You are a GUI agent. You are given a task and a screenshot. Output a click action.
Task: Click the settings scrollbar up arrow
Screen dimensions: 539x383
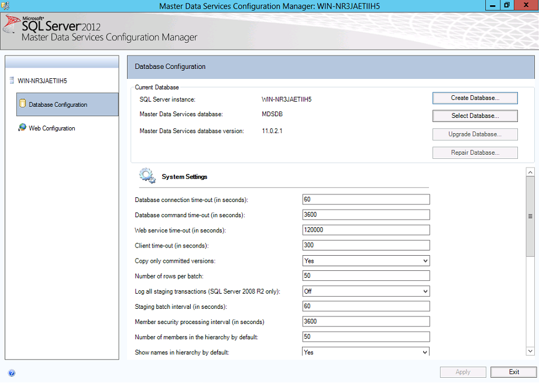530,172
